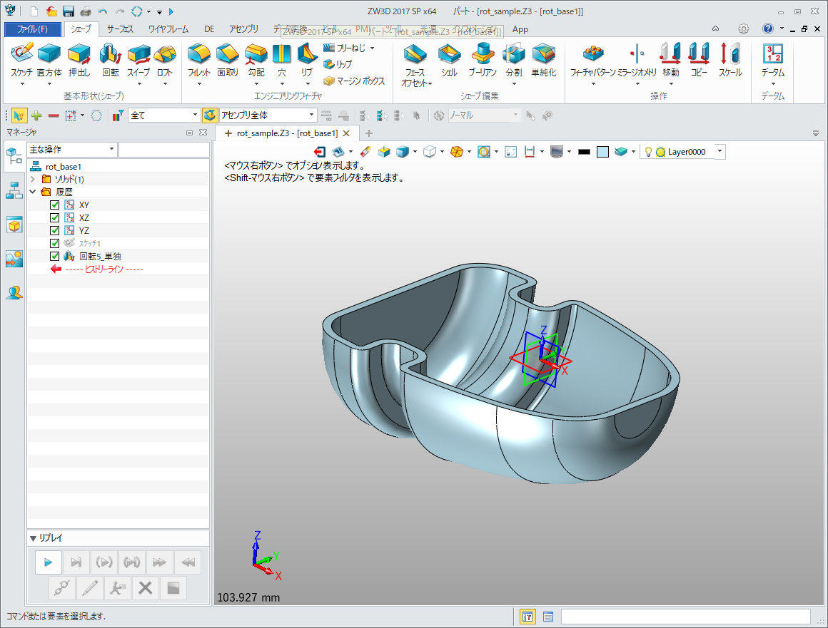Toggle the message output list icon in the status bar
Viewport: 828px width, 628px height.
548,617
